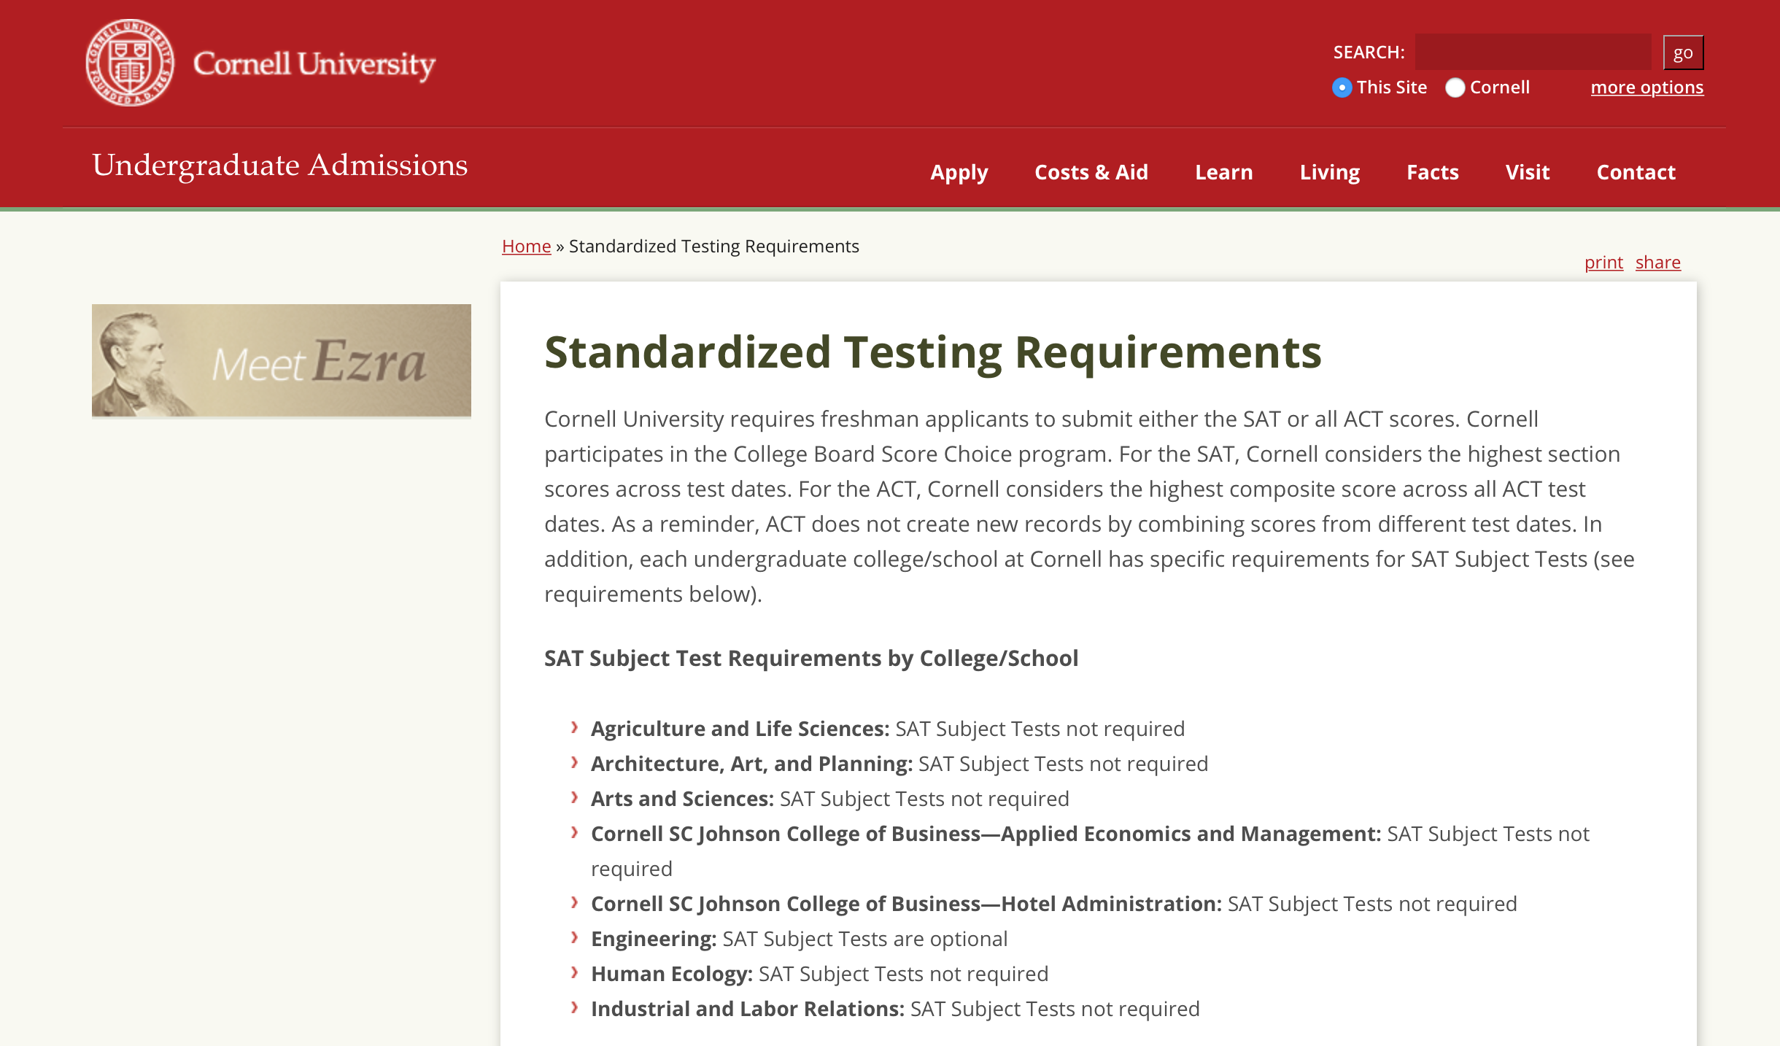Viewport: 1780px width, 1046px height.
Task: Open the Facts menu
Action: click(1433, 172)
